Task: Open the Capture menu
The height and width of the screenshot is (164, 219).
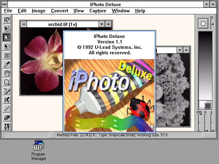Action: pyautogui.click(x=98, y=11)
